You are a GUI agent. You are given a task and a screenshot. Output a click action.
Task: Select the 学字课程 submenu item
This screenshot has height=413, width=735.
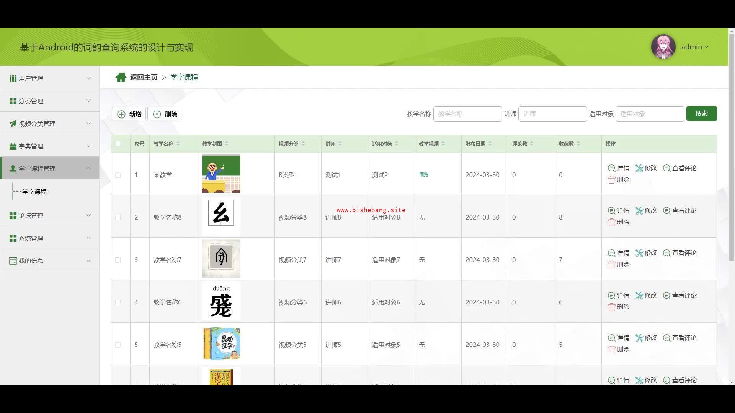click(x=34, y=192)
